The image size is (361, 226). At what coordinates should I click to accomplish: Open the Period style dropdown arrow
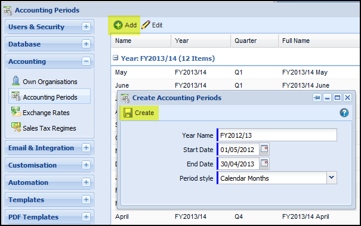click(332, 178)
